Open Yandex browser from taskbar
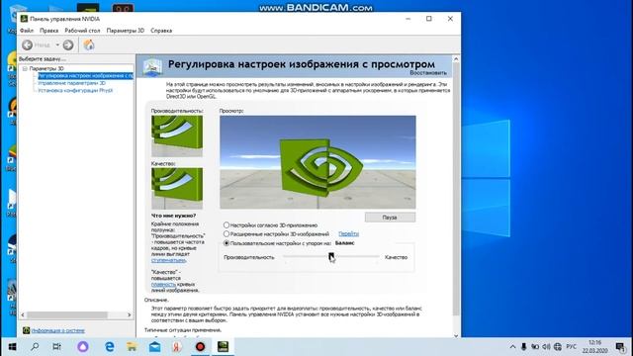 click(x=177, y=347)
